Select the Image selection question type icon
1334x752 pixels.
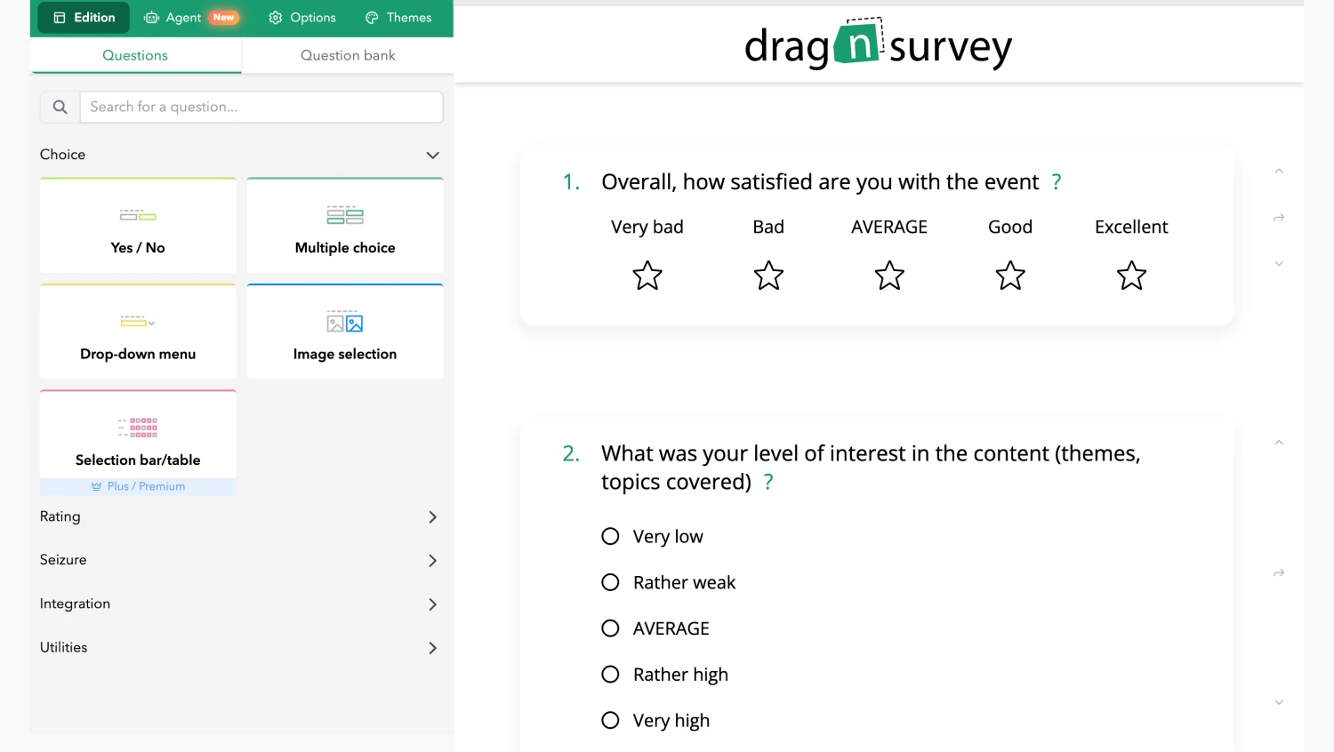345,323
